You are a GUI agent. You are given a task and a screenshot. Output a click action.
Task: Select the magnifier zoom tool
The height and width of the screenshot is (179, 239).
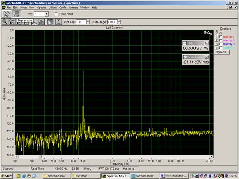point(5,22)
